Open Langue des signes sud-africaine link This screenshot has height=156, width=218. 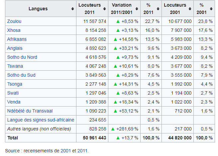click(41, 120)
